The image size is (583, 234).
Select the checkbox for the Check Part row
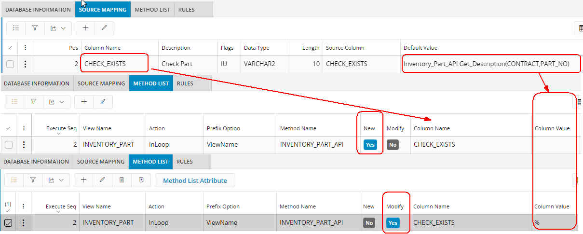[x=10, y=64]
